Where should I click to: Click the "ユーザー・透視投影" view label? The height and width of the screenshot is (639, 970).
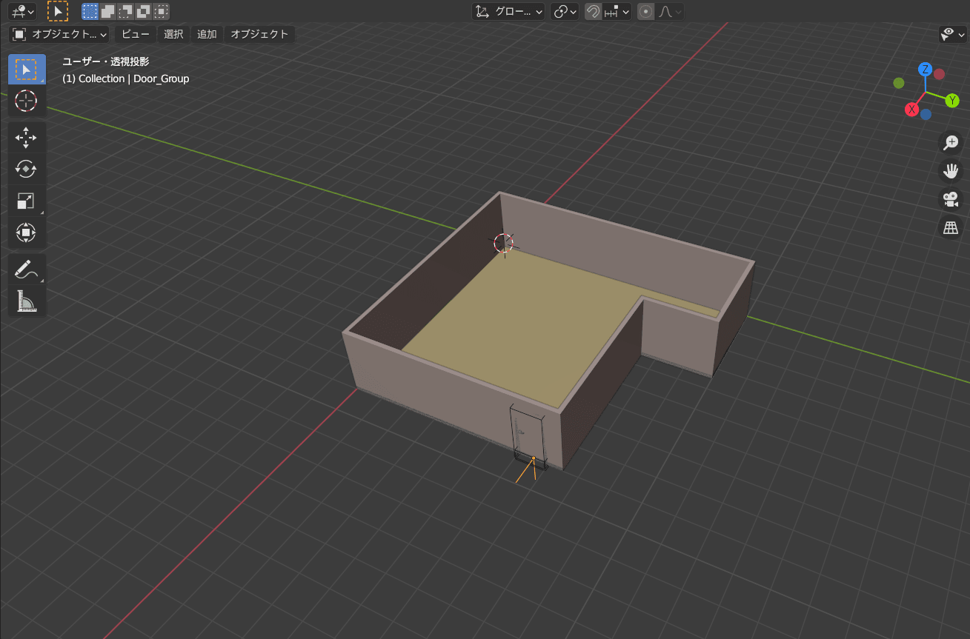[x=106, y=62]
